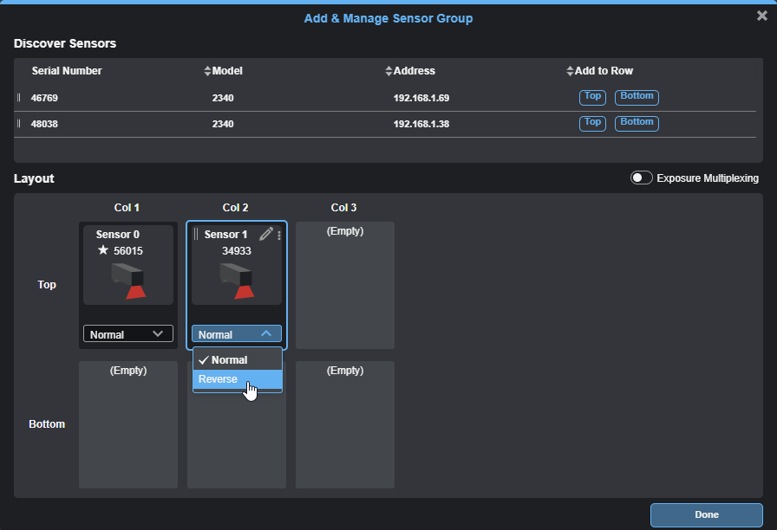Viewport: 777px width, 530px height.
Task: Click the star icon on Sensor 0
Action: [103, 250]
